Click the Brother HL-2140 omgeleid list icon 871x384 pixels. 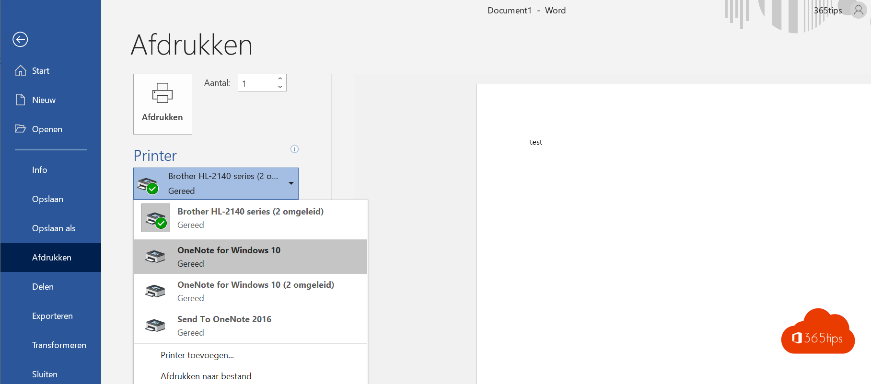(156, 218)
